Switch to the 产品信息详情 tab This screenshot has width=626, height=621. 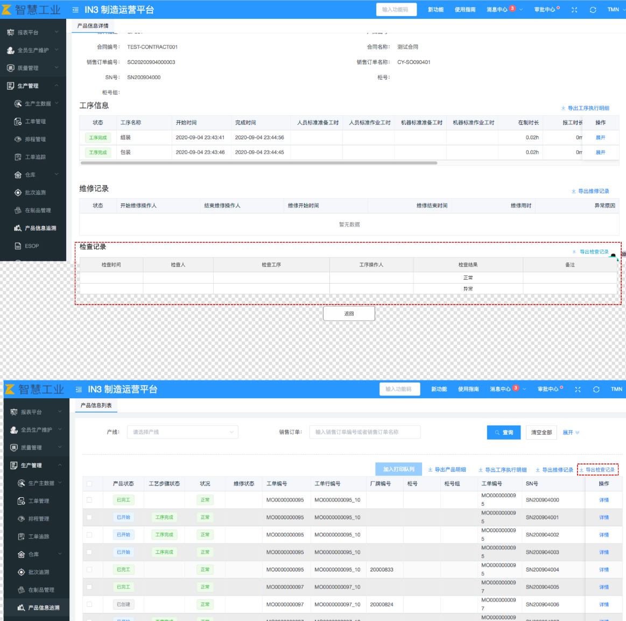pos(93,26)
